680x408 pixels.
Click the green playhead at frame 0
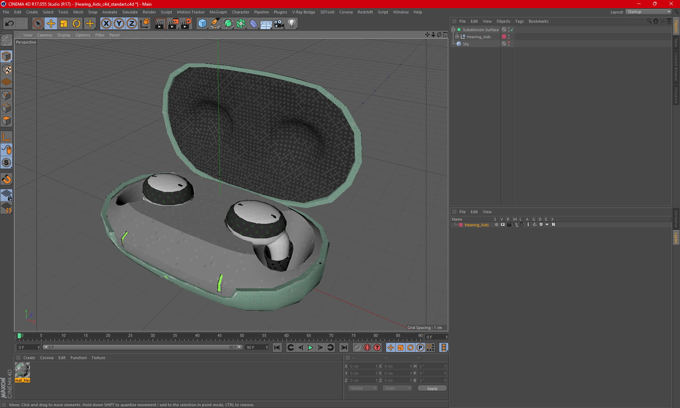19,336
